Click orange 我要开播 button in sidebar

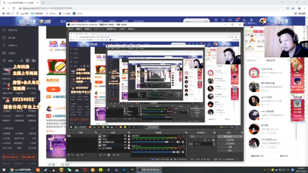[28, 157]
